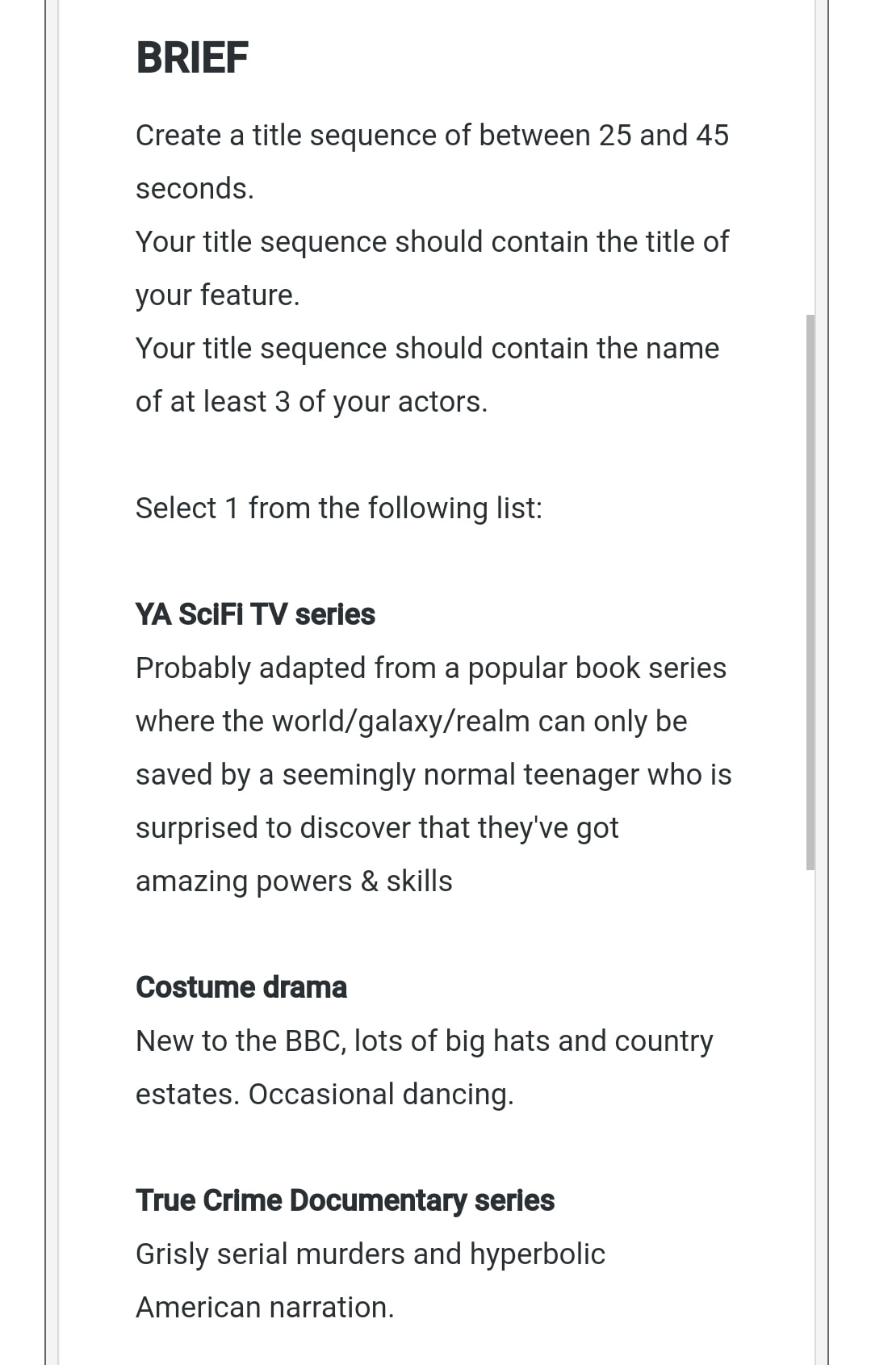Click the 'your feature.' text
The width and height of the screenshot is (871, 1365).
218,295
